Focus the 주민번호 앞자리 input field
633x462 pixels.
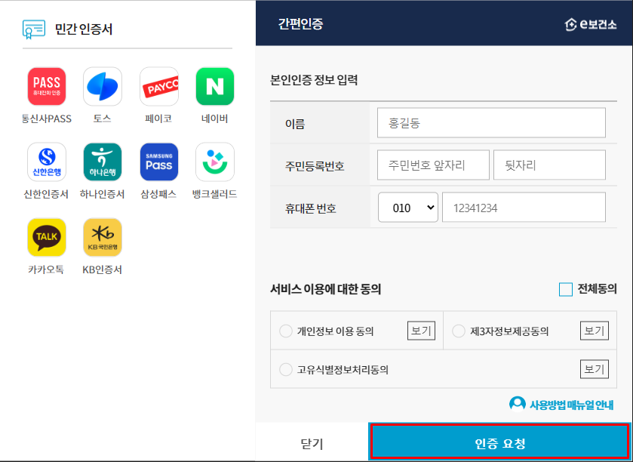[x=433, y=165]
